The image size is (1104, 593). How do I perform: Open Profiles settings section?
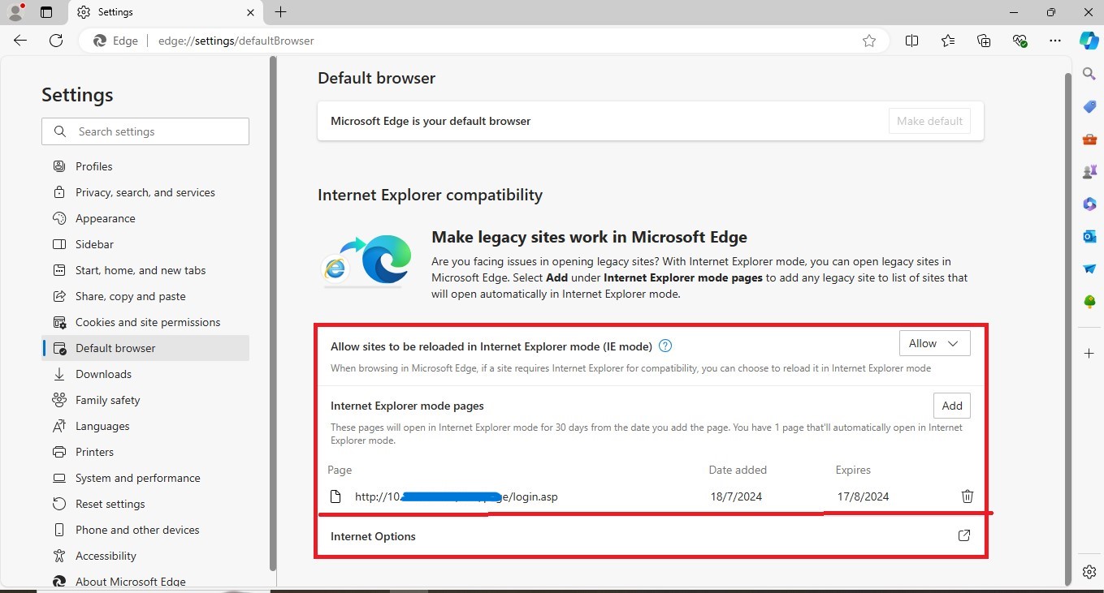tap(145, 166)
